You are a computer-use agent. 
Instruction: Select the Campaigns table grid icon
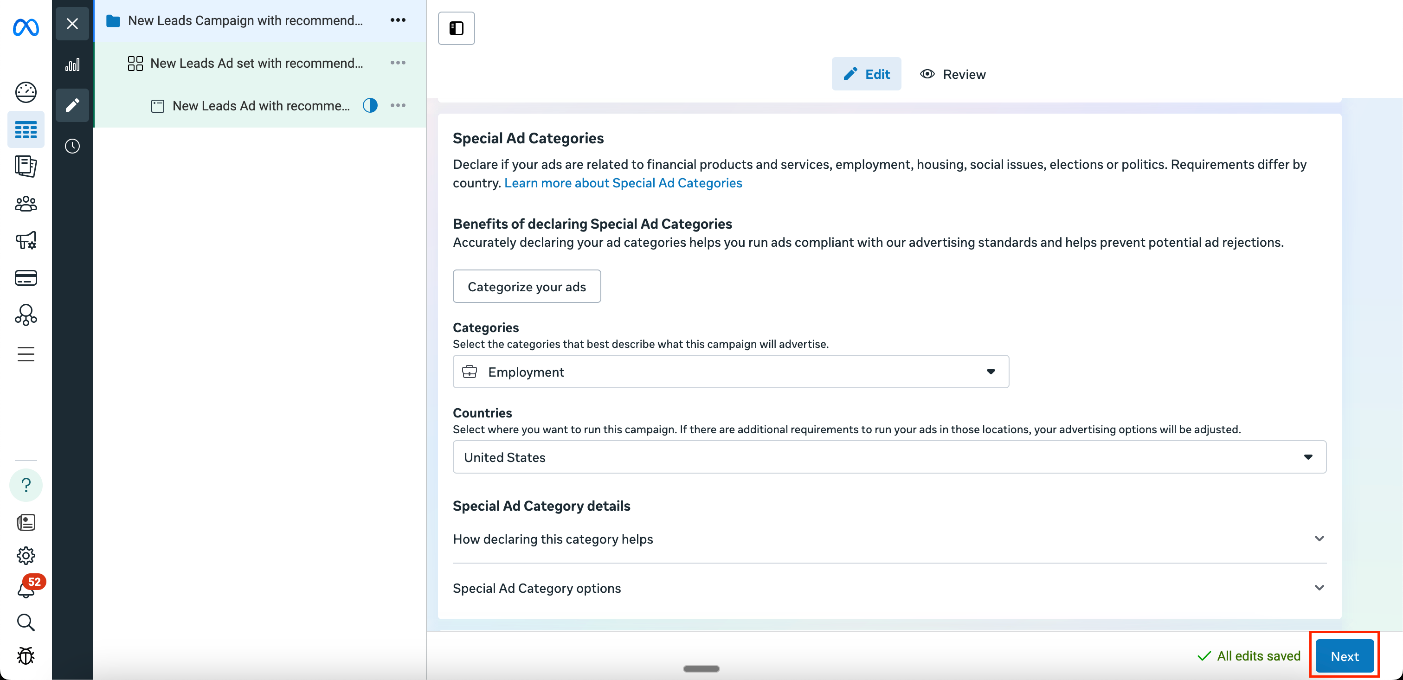pos(26,129)
